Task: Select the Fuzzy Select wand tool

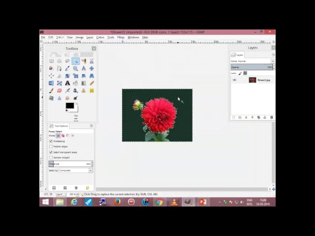Action: pyautogui.click(x=75, y=61)
